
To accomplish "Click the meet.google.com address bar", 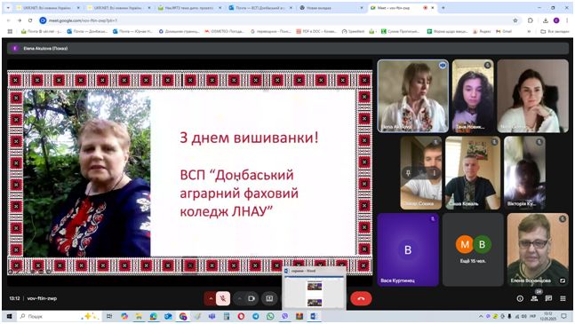I will coord(279,20).
